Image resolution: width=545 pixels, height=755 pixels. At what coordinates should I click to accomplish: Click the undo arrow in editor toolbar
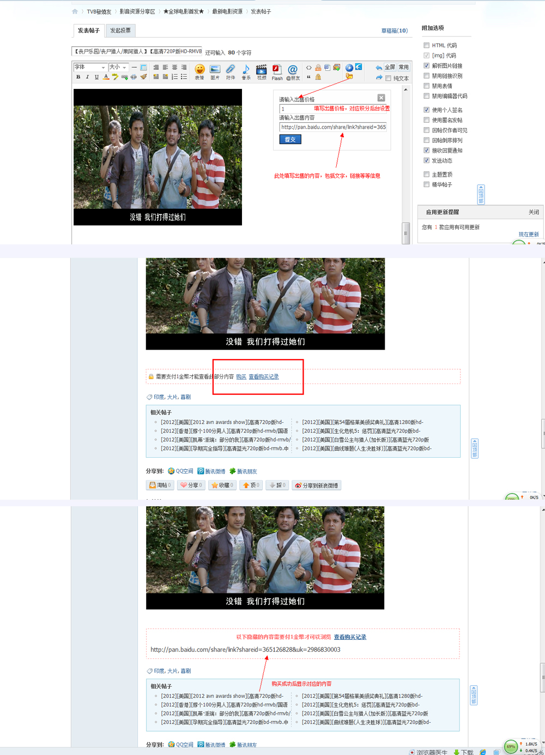379,68
